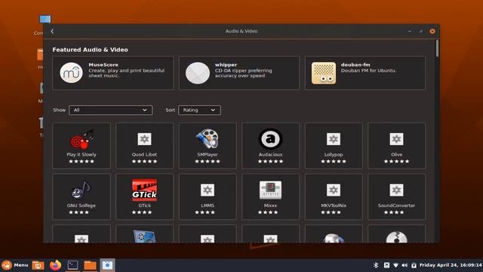Click the Featured Audio & Video heading

(x=91, y=50)
